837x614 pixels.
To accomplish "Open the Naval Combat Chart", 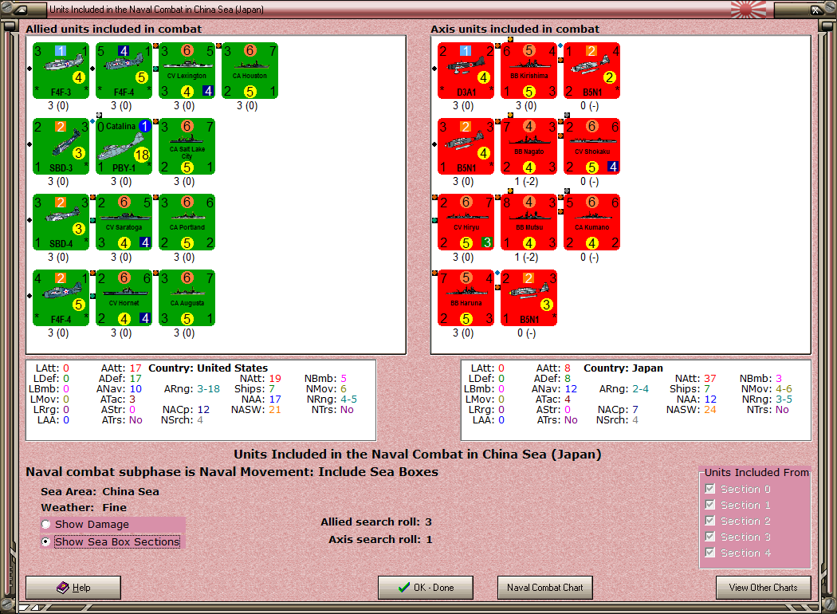I will [545, 588].
